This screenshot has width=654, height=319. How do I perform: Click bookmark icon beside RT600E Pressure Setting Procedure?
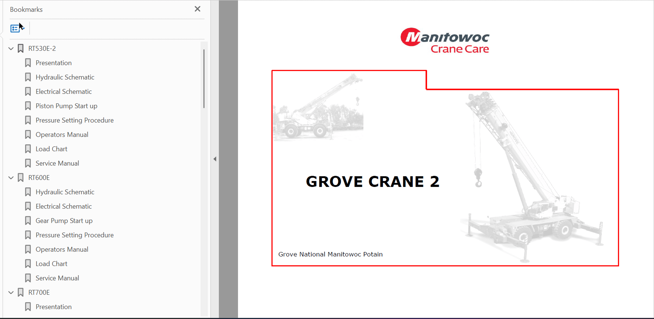point(28,235)
